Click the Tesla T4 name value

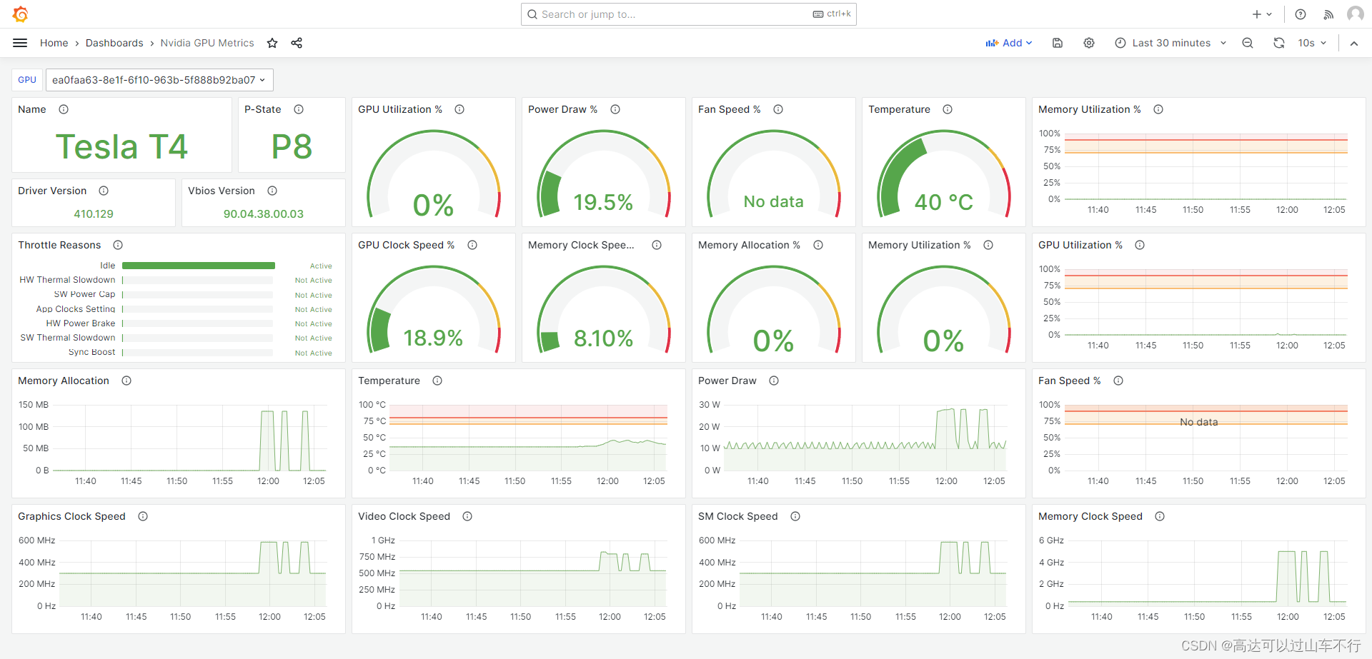point(121,146)
